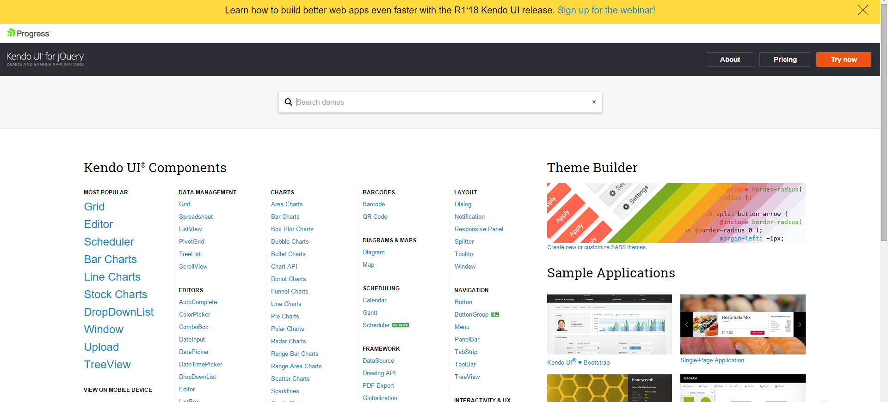Viewport: 888px width, 402px height.
Task: Open the Grid demo under Most Popular
Action: (x=94, y=207)
